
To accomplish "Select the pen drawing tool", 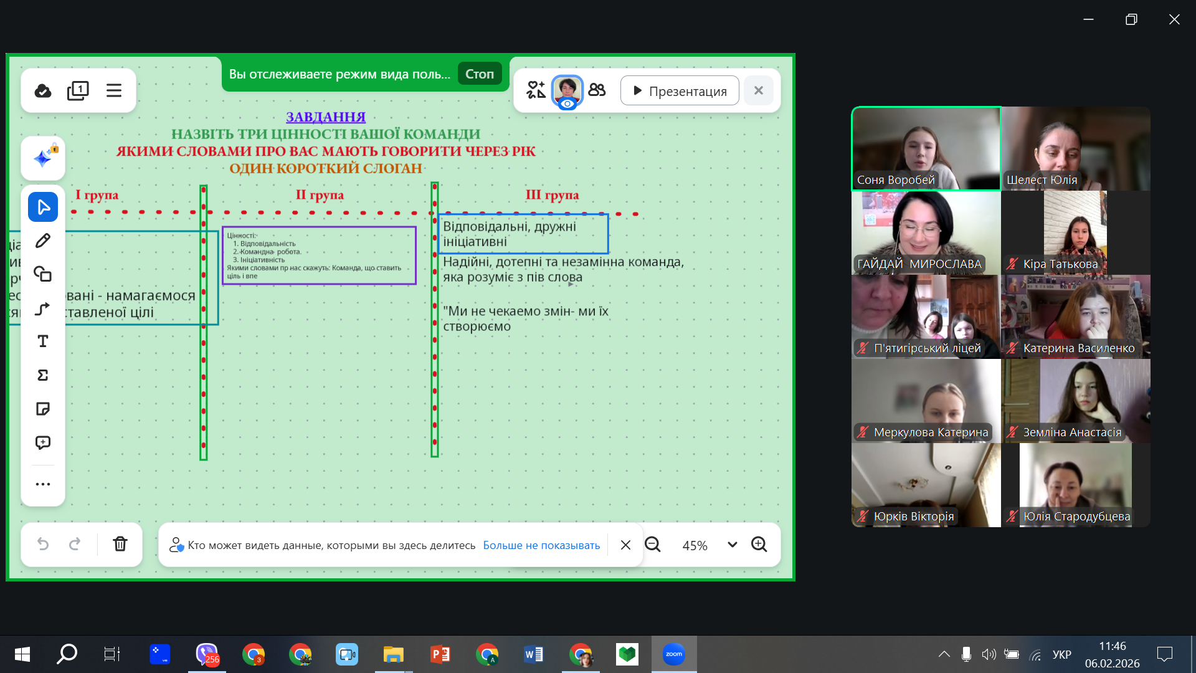I will [x=43, y=241].
